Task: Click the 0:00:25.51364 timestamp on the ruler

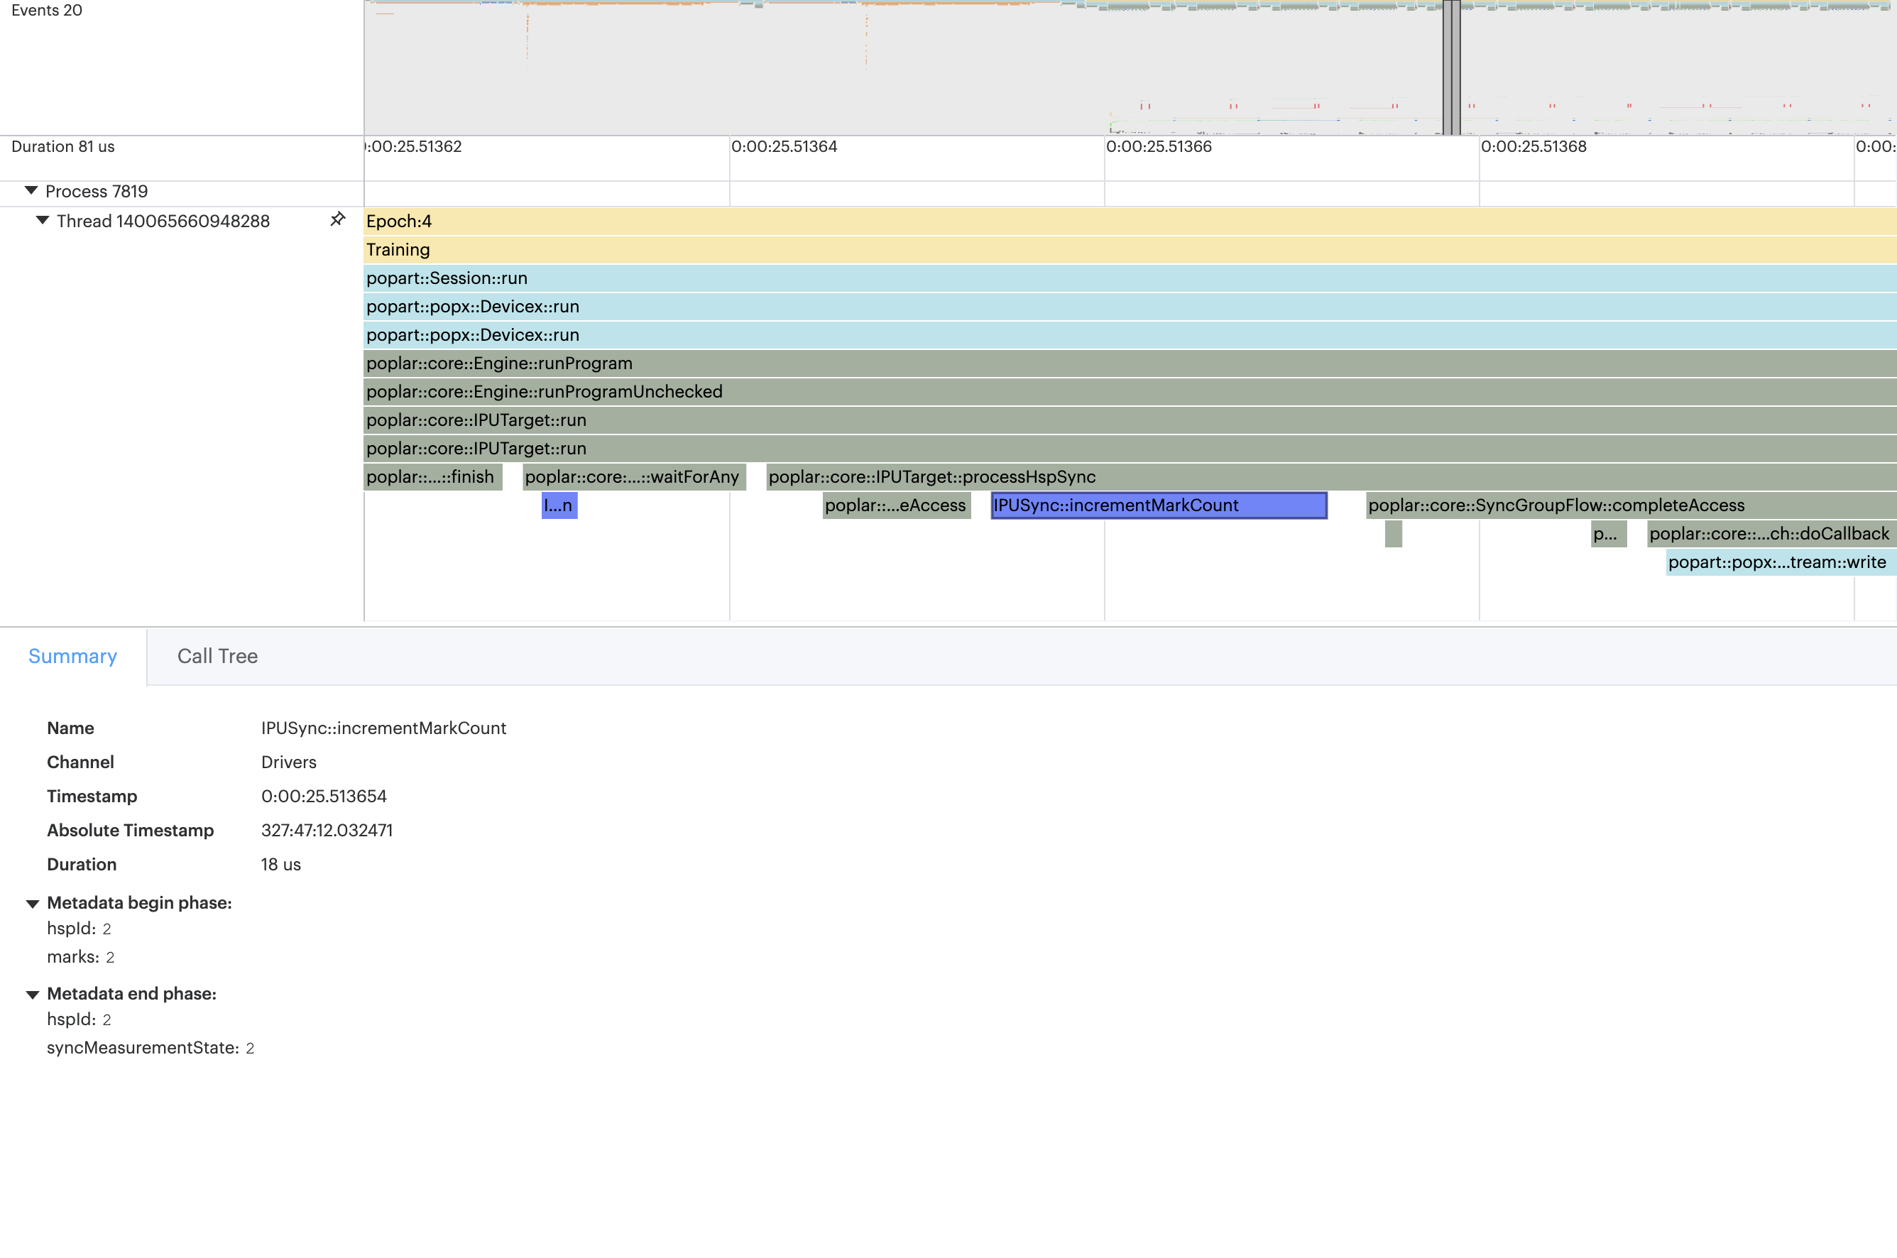Action: [x=785, y=147]
